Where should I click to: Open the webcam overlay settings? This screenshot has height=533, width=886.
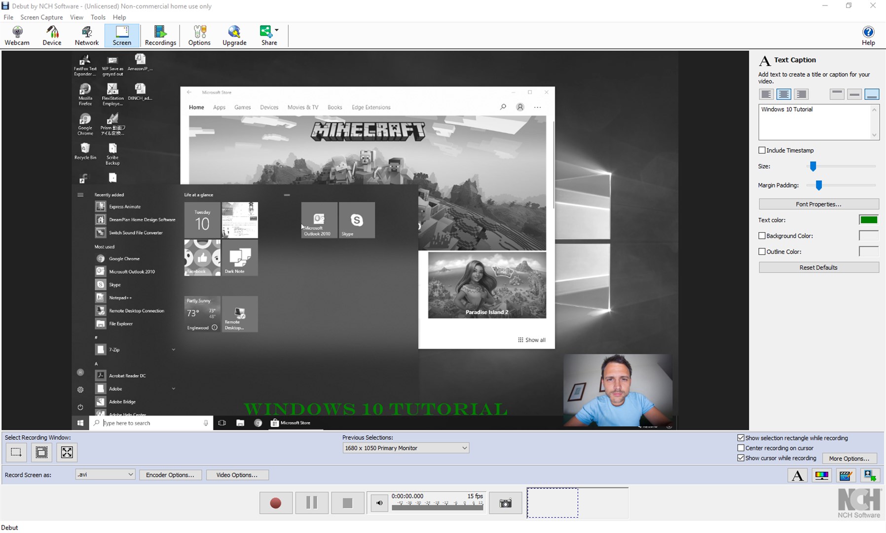[x=871, y=475]
